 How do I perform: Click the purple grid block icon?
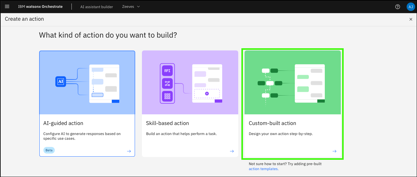(167, 96)
